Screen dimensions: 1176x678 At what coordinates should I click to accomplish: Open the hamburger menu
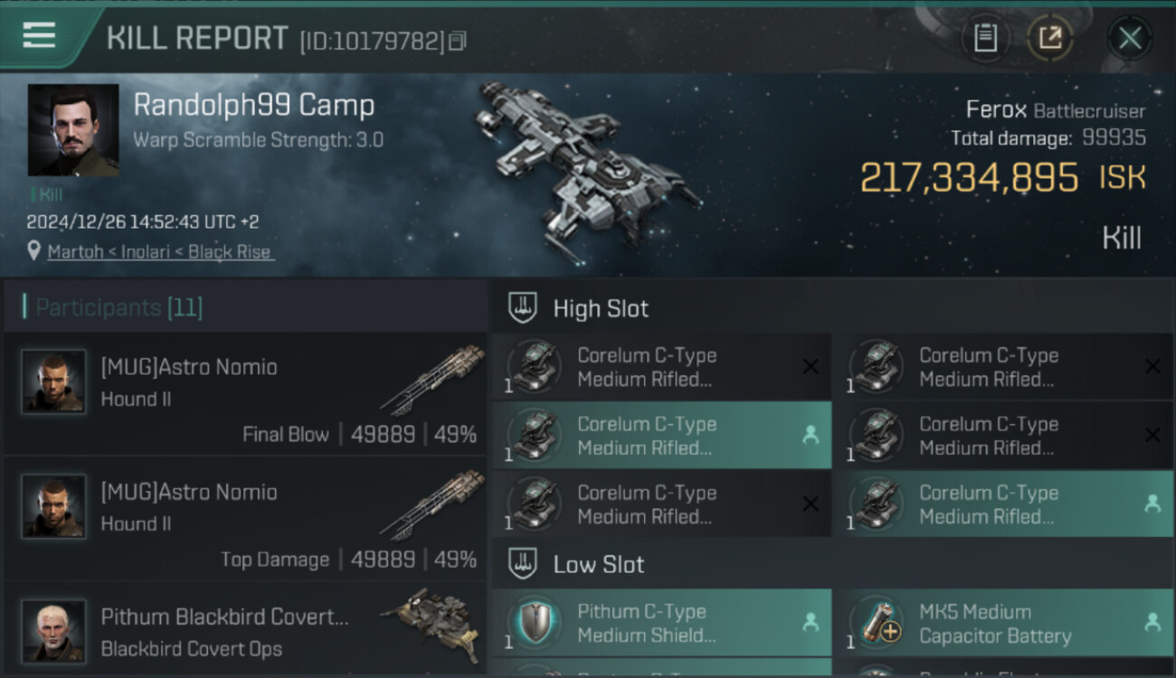pos(39,36)
